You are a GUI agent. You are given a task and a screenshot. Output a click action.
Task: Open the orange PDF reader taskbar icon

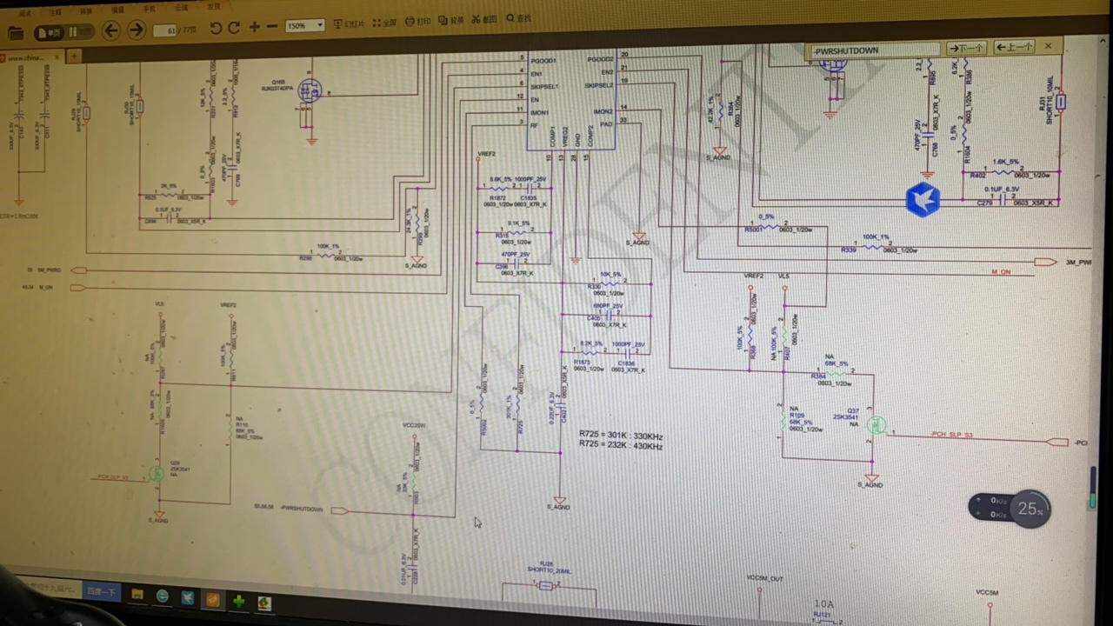click(213, 600)
